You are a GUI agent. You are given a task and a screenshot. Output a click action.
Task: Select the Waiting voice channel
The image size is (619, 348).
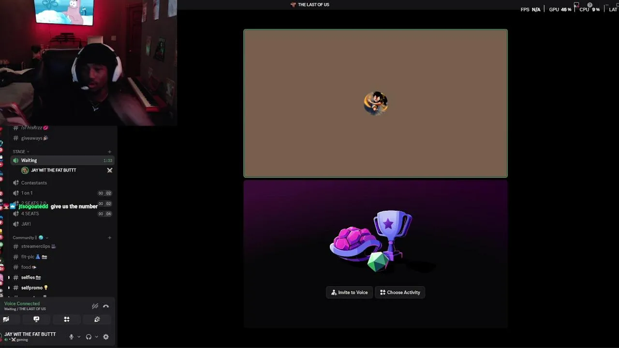point(62,160)
